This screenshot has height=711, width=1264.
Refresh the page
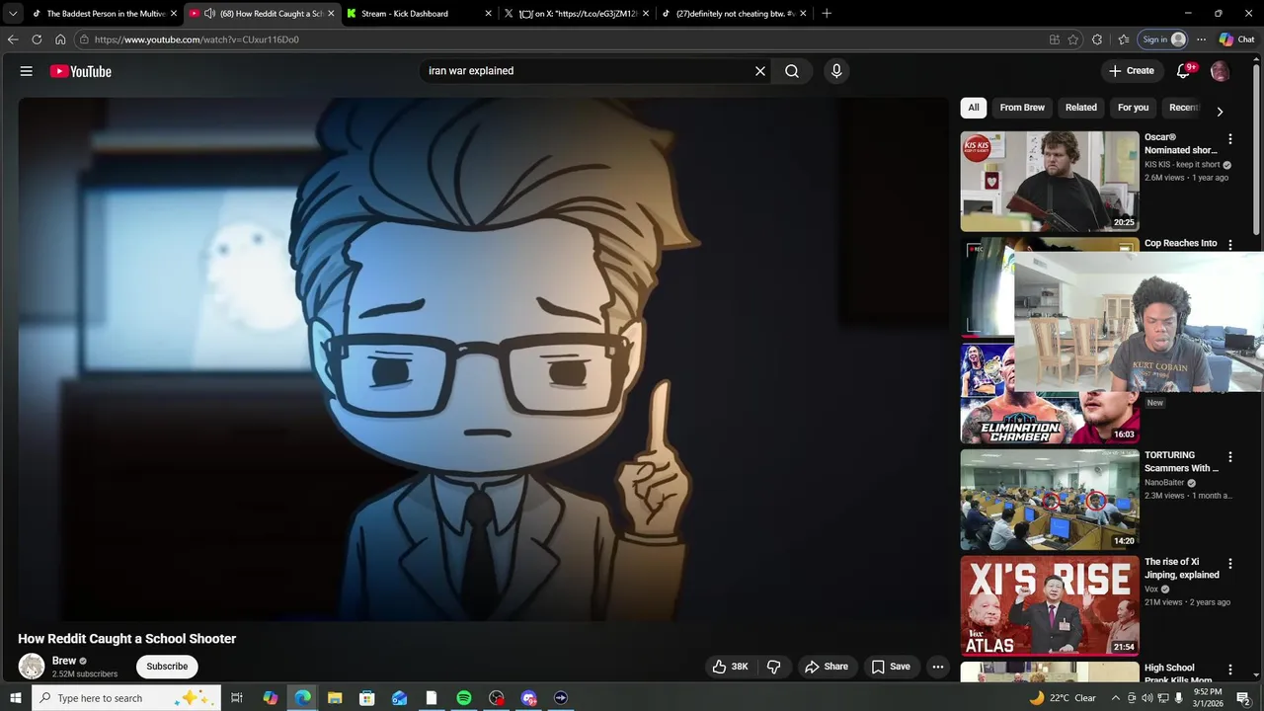click(x=37, y=39)
